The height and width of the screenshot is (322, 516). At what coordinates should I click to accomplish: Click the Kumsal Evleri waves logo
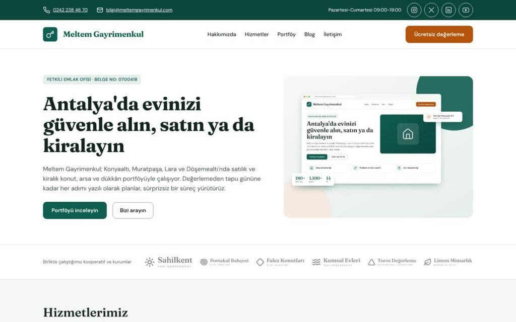click(316, 262)
